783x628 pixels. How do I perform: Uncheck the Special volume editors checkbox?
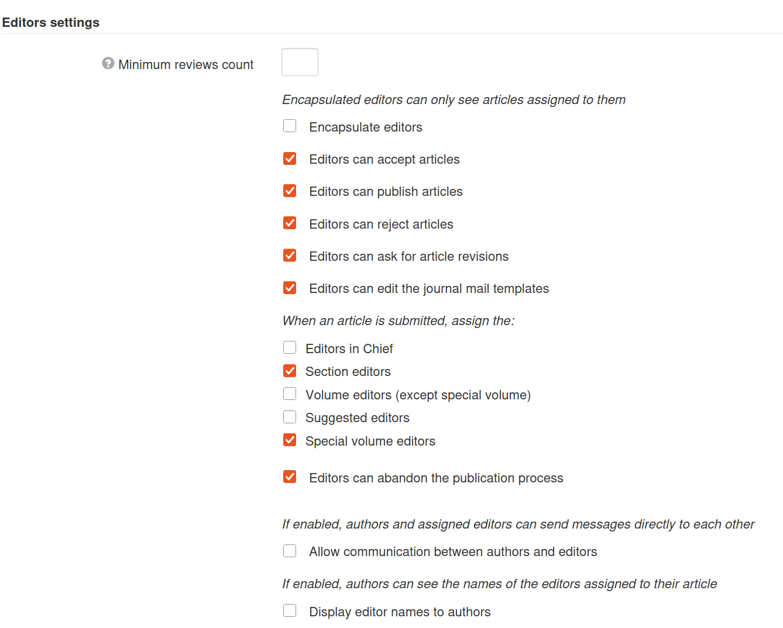pos(290,440)
